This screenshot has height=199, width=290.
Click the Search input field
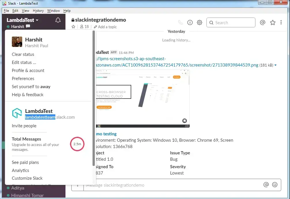click(x=233, y=22)
